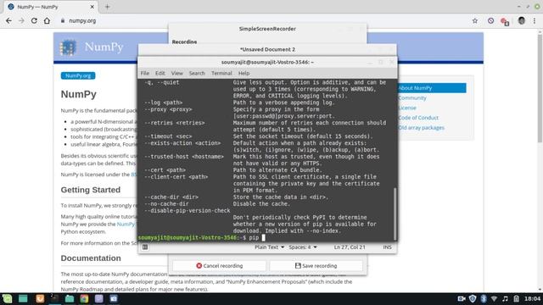The width and height of the screenshot is (543, 305).
Task: Switch to SimpleScreenRecorder taskbar icon
Action: (x=114, y=299)
